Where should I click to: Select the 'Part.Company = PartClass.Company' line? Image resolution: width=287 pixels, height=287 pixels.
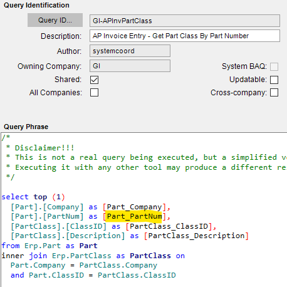pyautogui.click(x=84, y=266)
